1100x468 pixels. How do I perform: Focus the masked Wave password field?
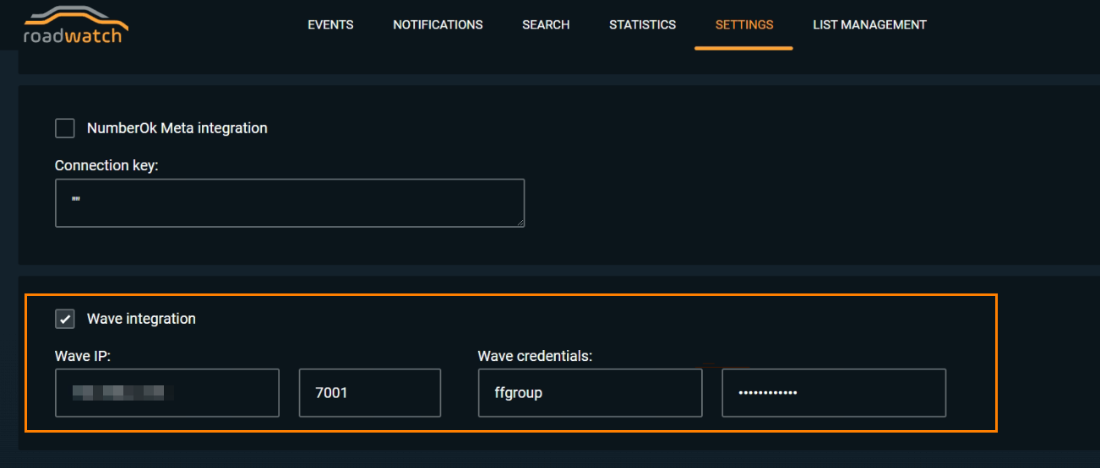[x=833, y=392]
